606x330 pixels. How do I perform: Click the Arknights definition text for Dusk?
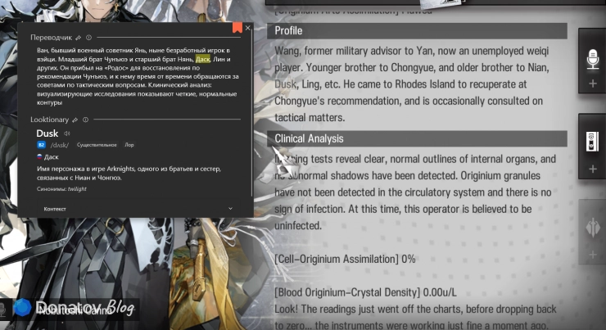pyautogui.click(x=129, y=173)
